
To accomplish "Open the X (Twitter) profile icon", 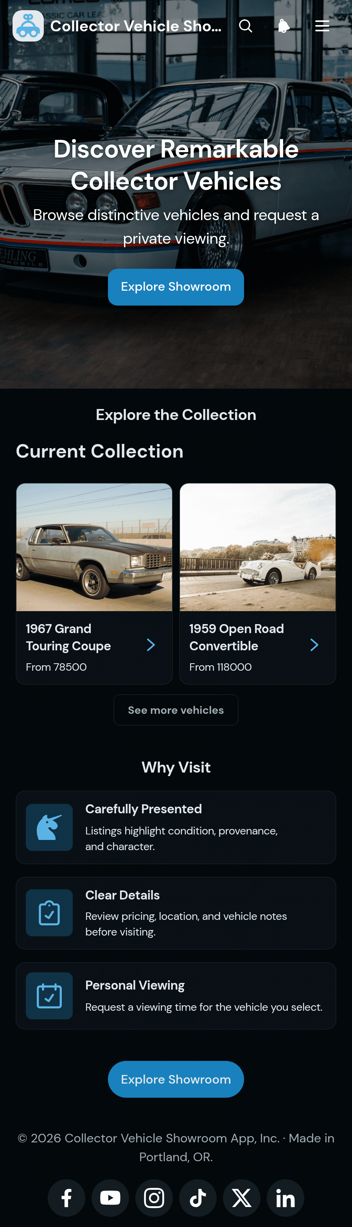I will (242, 1198).
